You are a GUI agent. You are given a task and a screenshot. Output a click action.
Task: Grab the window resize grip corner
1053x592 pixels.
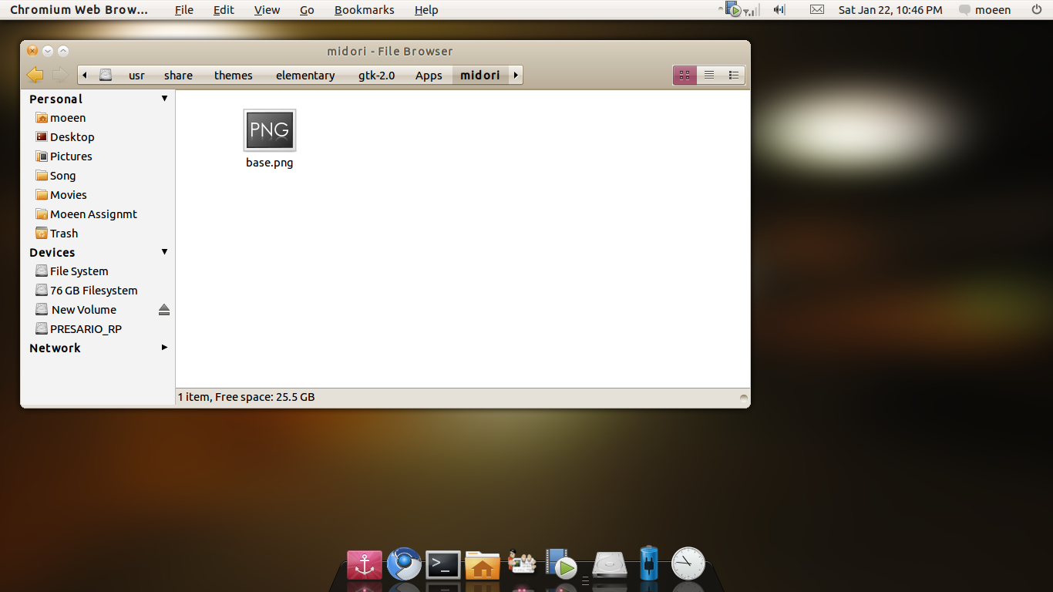click(x=743, y=399)
